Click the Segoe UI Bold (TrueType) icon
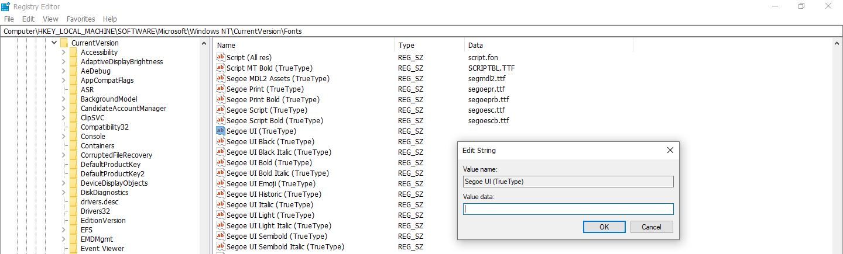The height and width of the screenshot is (254, 843). (x=221, y=162)
